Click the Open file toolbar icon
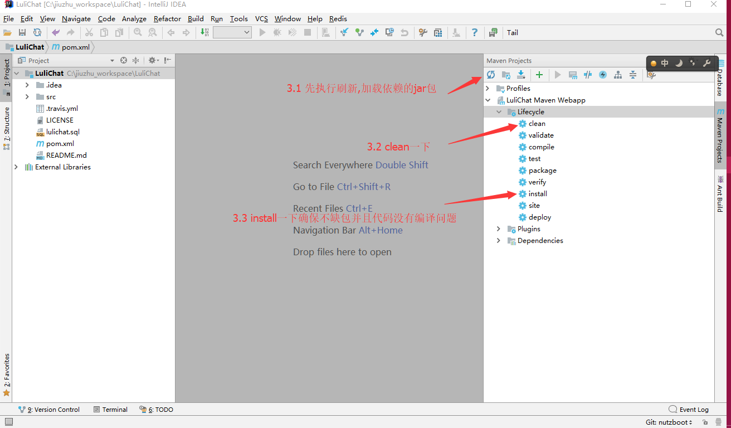The image size is (731, 428). 7,33
